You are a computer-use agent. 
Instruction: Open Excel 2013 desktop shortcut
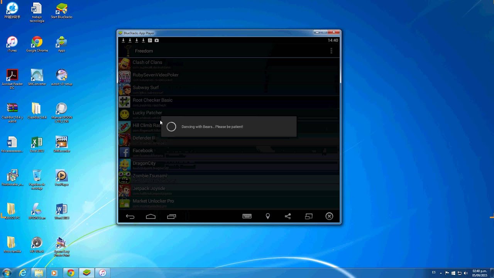(x=37, y=145)
